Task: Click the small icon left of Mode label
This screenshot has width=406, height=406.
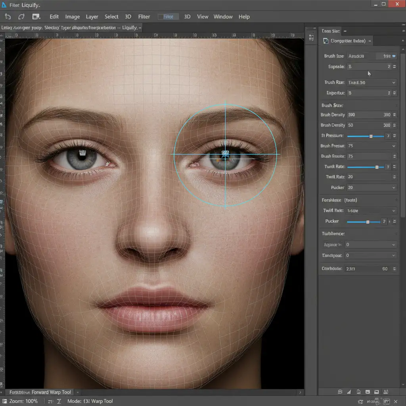Action: (59, 401)
